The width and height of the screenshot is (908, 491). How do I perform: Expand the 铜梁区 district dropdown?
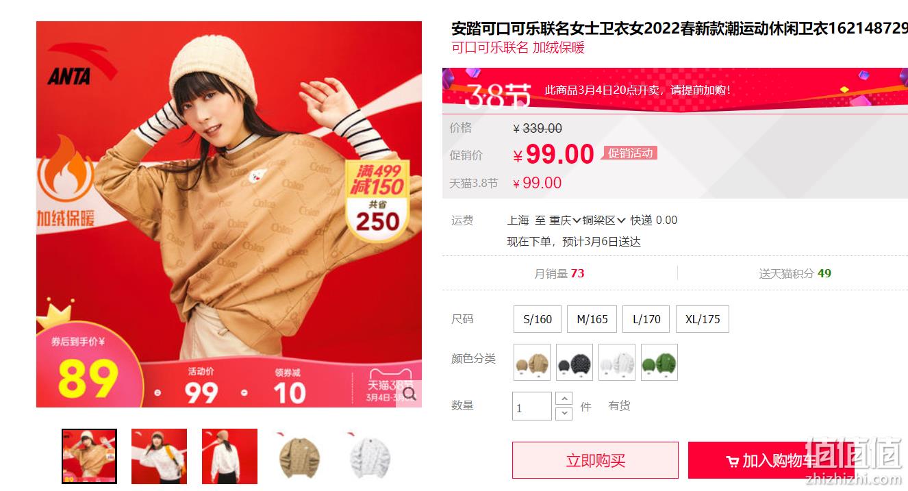tap(604, 221)
